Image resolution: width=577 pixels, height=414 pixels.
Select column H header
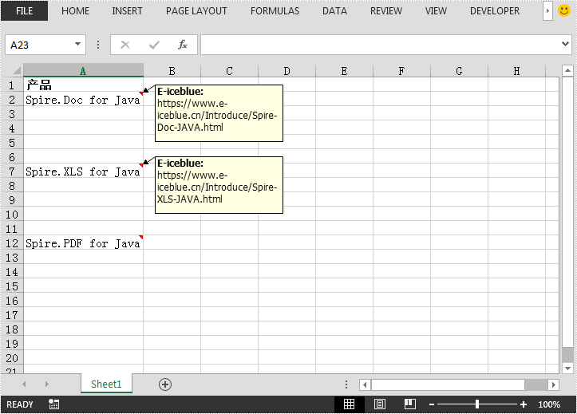pos(516,70)
